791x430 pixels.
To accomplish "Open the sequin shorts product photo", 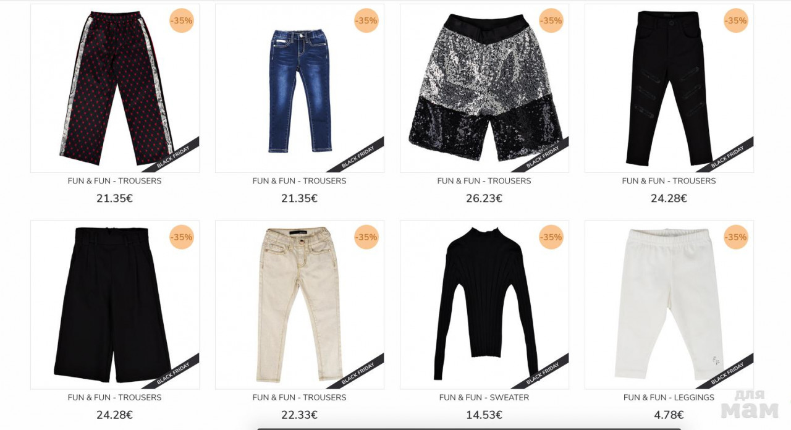I will pos(484,88).
